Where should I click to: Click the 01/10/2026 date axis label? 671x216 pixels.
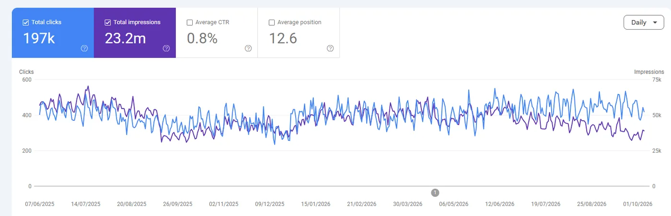[637, 204]
